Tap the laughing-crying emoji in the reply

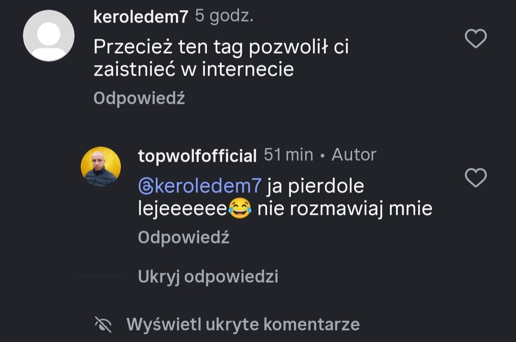(240, 209)
